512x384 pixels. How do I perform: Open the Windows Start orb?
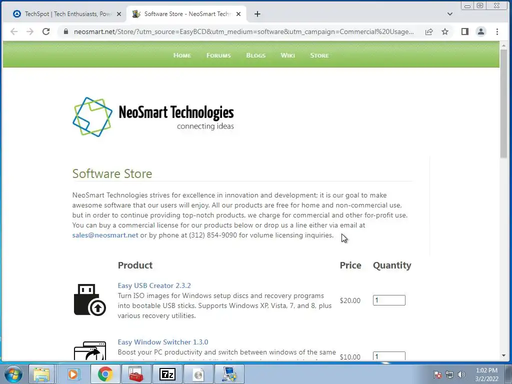13,374
